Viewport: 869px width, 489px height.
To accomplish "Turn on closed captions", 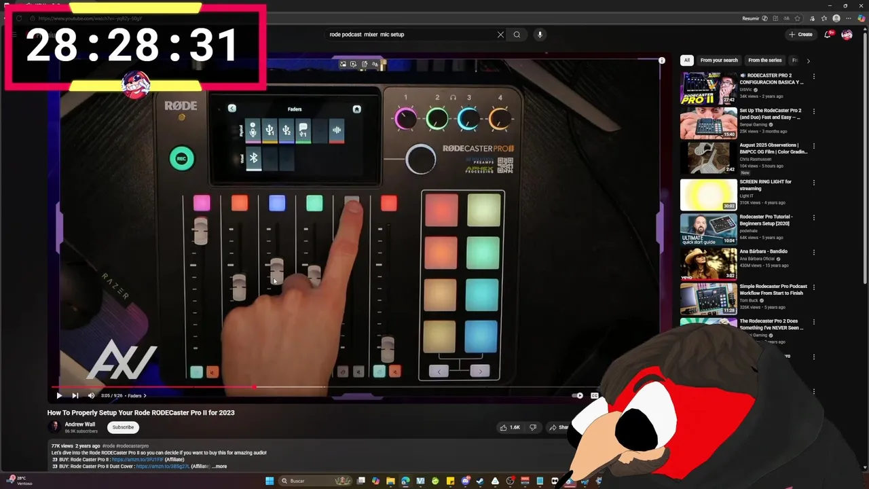I will [595, 395].
